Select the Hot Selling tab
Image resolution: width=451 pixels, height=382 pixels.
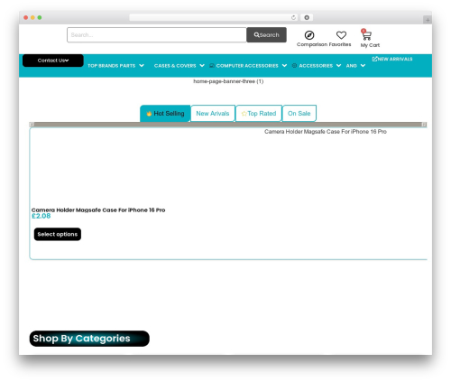tap(165, 114)
